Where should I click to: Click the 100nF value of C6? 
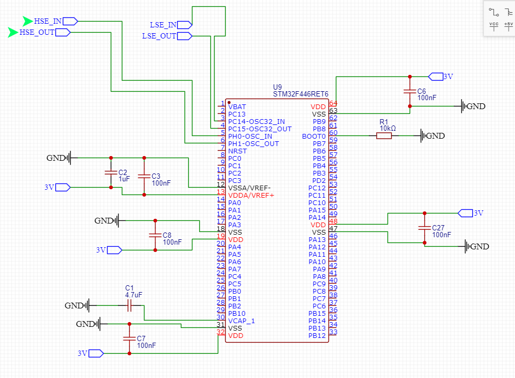click(x=426, y=98)
